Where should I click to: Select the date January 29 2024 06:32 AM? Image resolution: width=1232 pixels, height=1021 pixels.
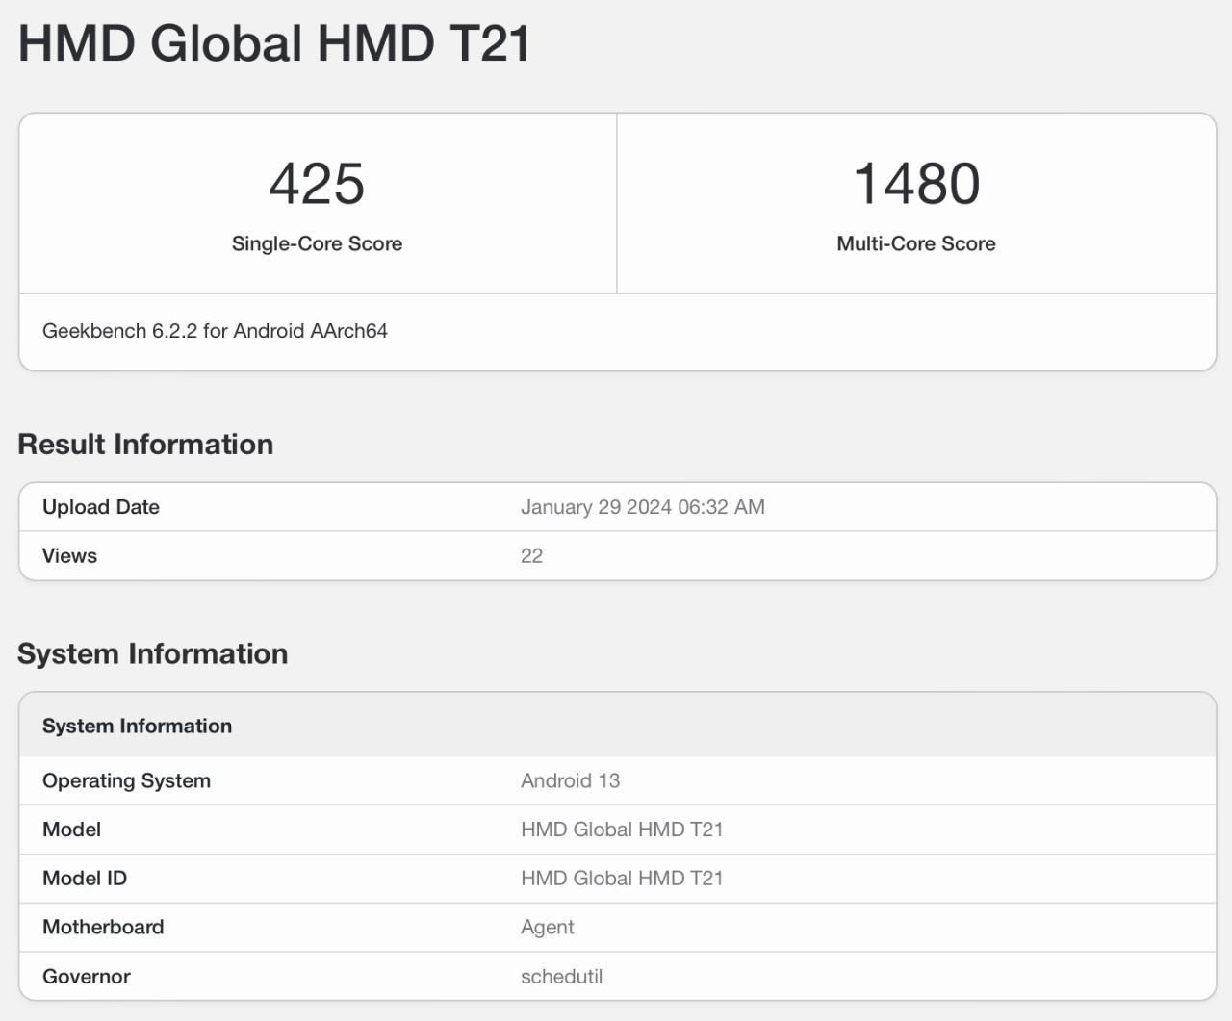[643, 507]
